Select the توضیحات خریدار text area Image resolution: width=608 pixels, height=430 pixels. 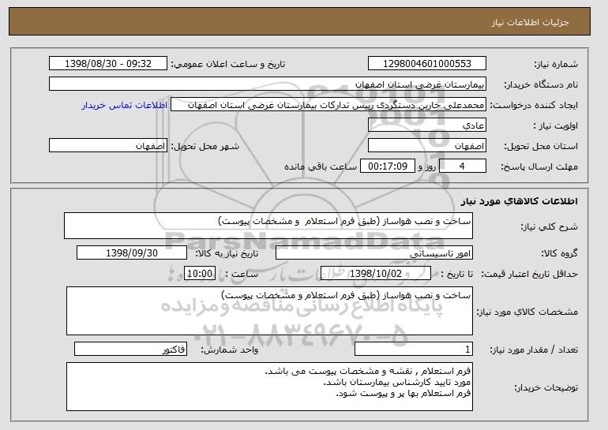(269, 387)
